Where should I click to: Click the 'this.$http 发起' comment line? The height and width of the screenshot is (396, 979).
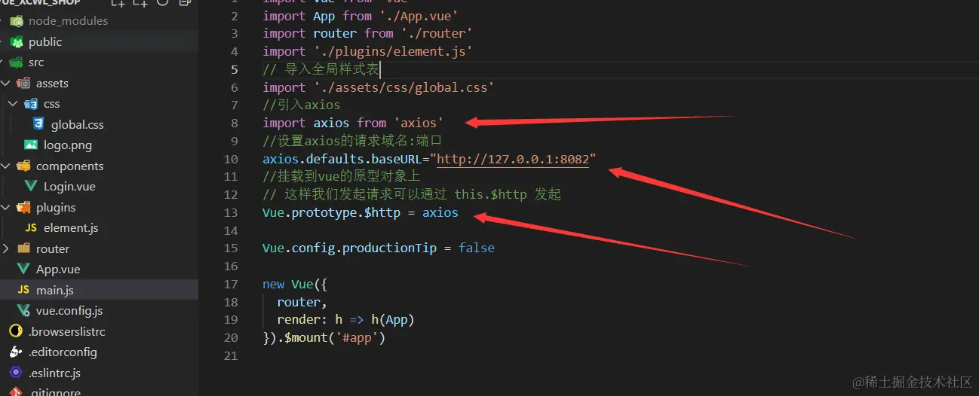tap(412, 194)
